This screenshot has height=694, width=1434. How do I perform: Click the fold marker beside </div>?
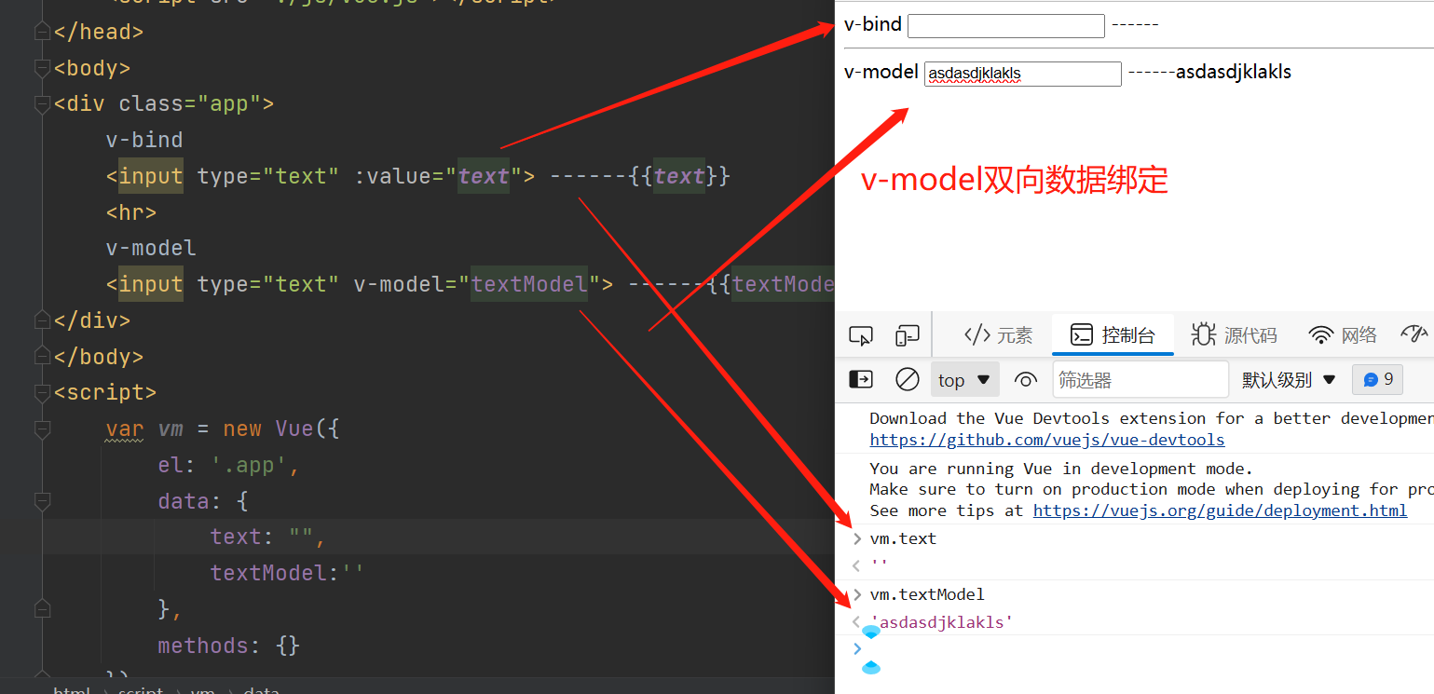point(41,320)
